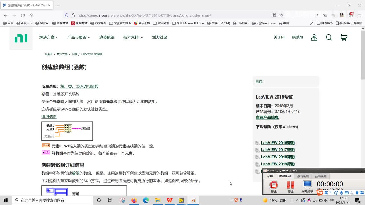Click the Sogou microphone voice input icon
The image size is (365, 205).
(x=342, y=193)
